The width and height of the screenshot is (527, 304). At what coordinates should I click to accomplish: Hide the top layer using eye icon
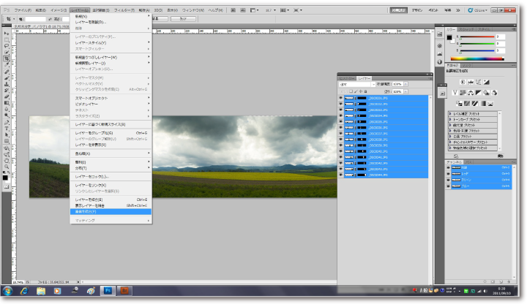(x=341, y=96)
